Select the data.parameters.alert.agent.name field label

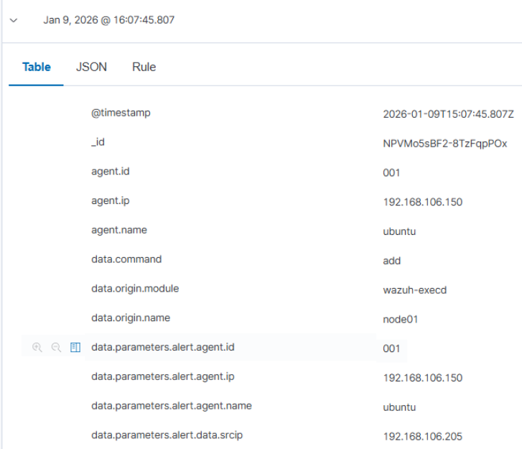[172, 406]
